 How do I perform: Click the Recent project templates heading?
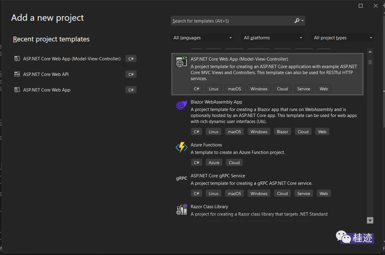click(x=51, y=39)
